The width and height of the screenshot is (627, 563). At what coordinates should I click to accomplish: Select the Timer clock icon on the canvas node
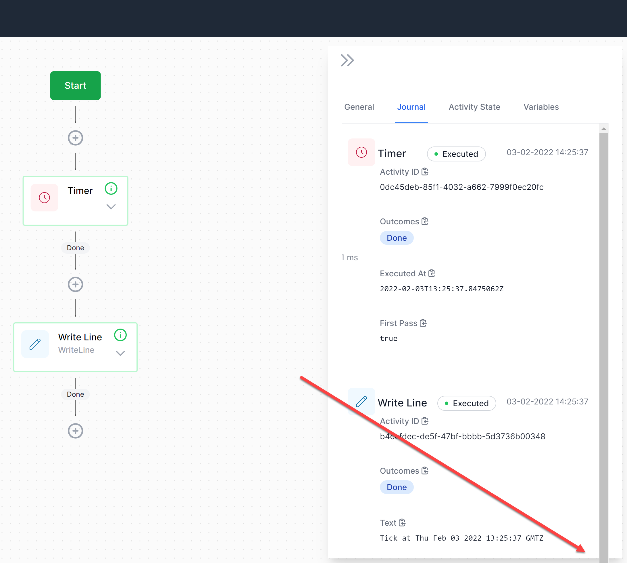point(44,197)
